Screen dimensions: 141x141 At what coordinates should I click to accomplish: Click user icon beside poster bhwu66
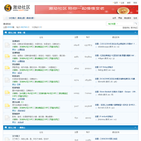(96, 81)
